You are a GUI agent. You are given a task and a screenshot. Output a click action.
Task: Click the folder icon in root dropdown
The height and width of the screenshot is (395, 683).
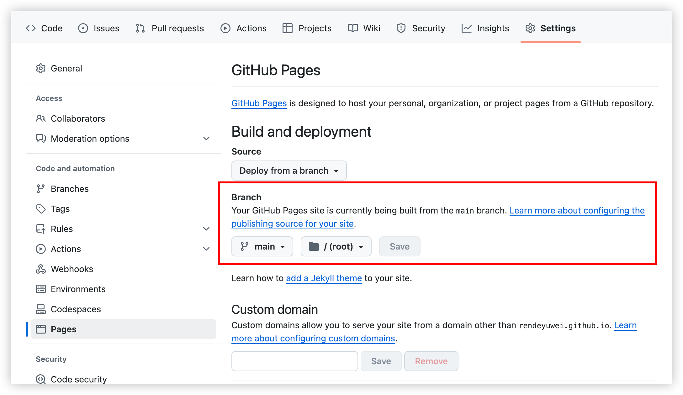pyautogui.click(x=314, y=246)
